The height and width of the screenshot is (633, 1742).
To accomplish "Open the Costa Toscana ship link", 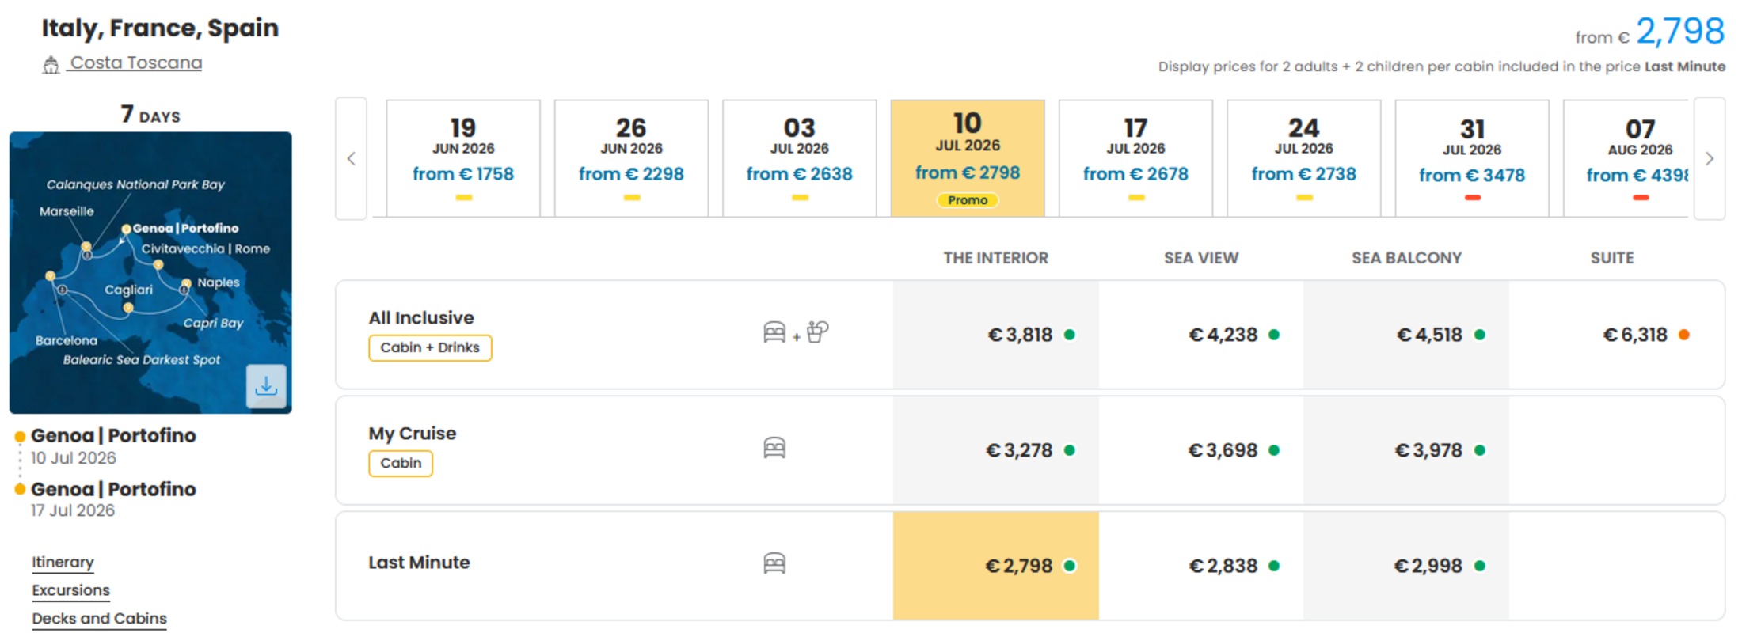I will [135, 63].
